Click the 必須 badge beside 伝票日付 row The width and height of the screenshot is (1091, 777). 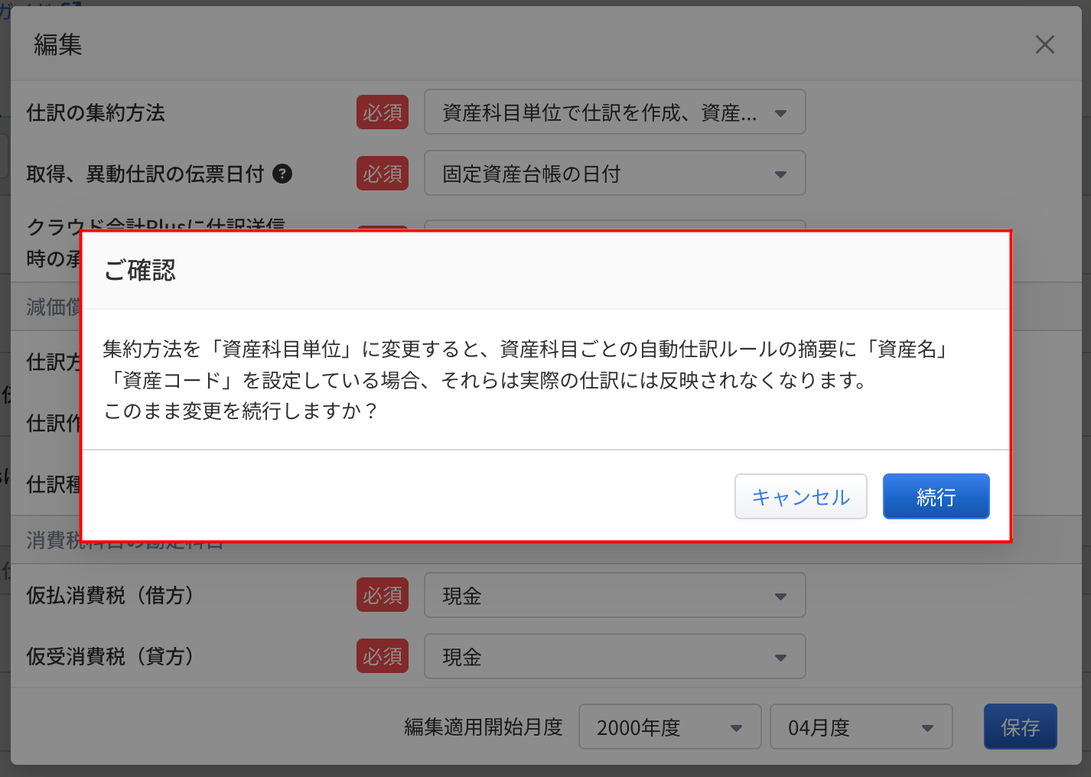(383, 174)
